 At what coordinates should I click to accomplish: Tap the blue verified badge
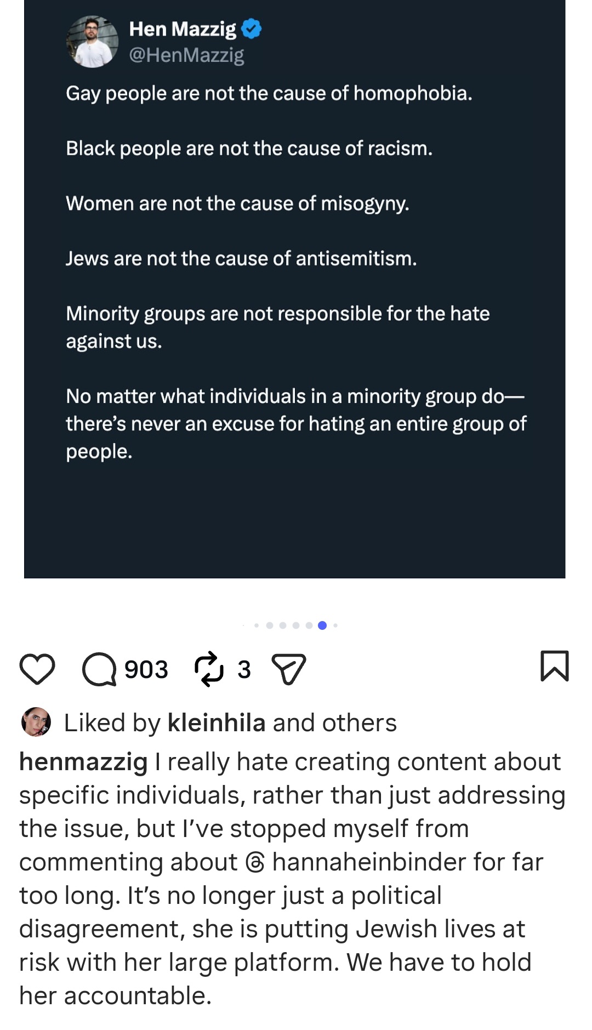tap(252, 29)
